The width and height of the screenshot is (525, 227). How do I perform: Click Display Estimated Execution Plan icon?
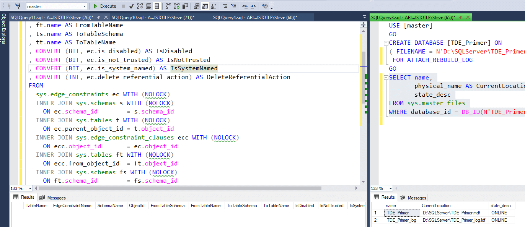(140, 6)
